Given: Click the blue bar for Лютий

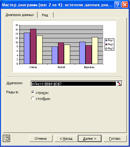Looking at the screenshot, I should tap(55, 55).
